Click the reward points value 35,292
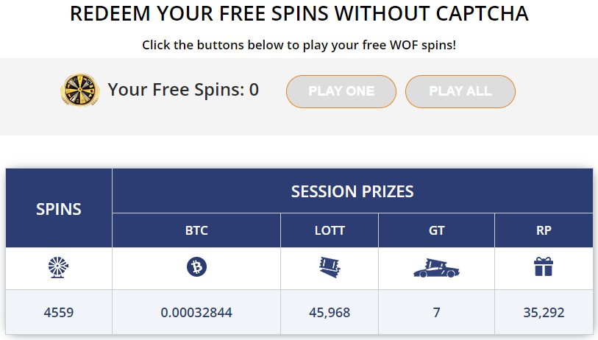The image size is (598, 340). coord(544,313)
